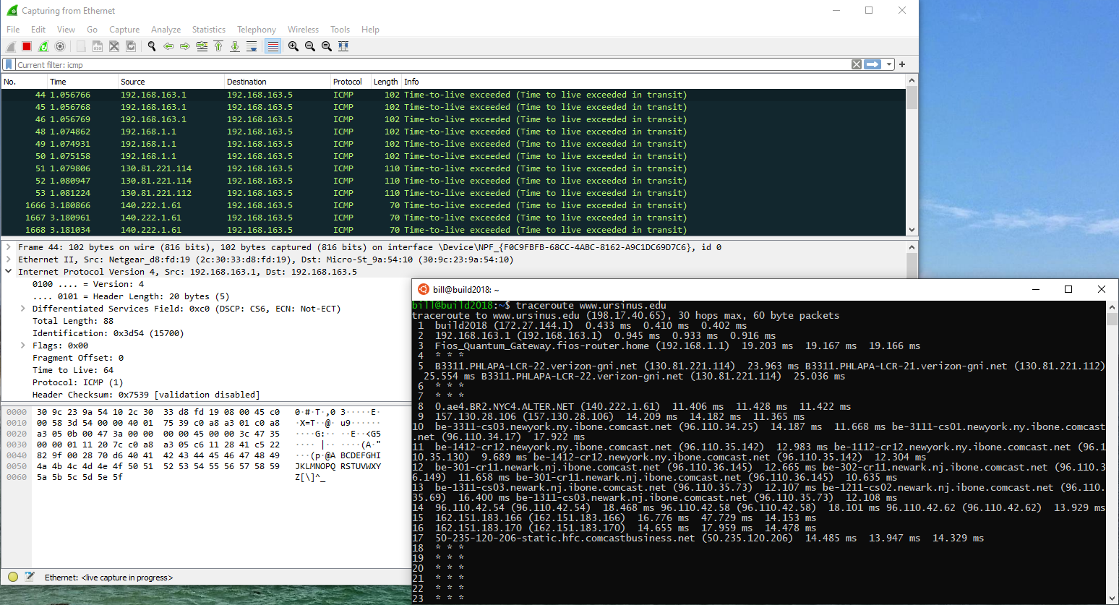Screen dimensions: 1119x605
Task: Toggle auto-scroll during live capture
Action: 252,46
